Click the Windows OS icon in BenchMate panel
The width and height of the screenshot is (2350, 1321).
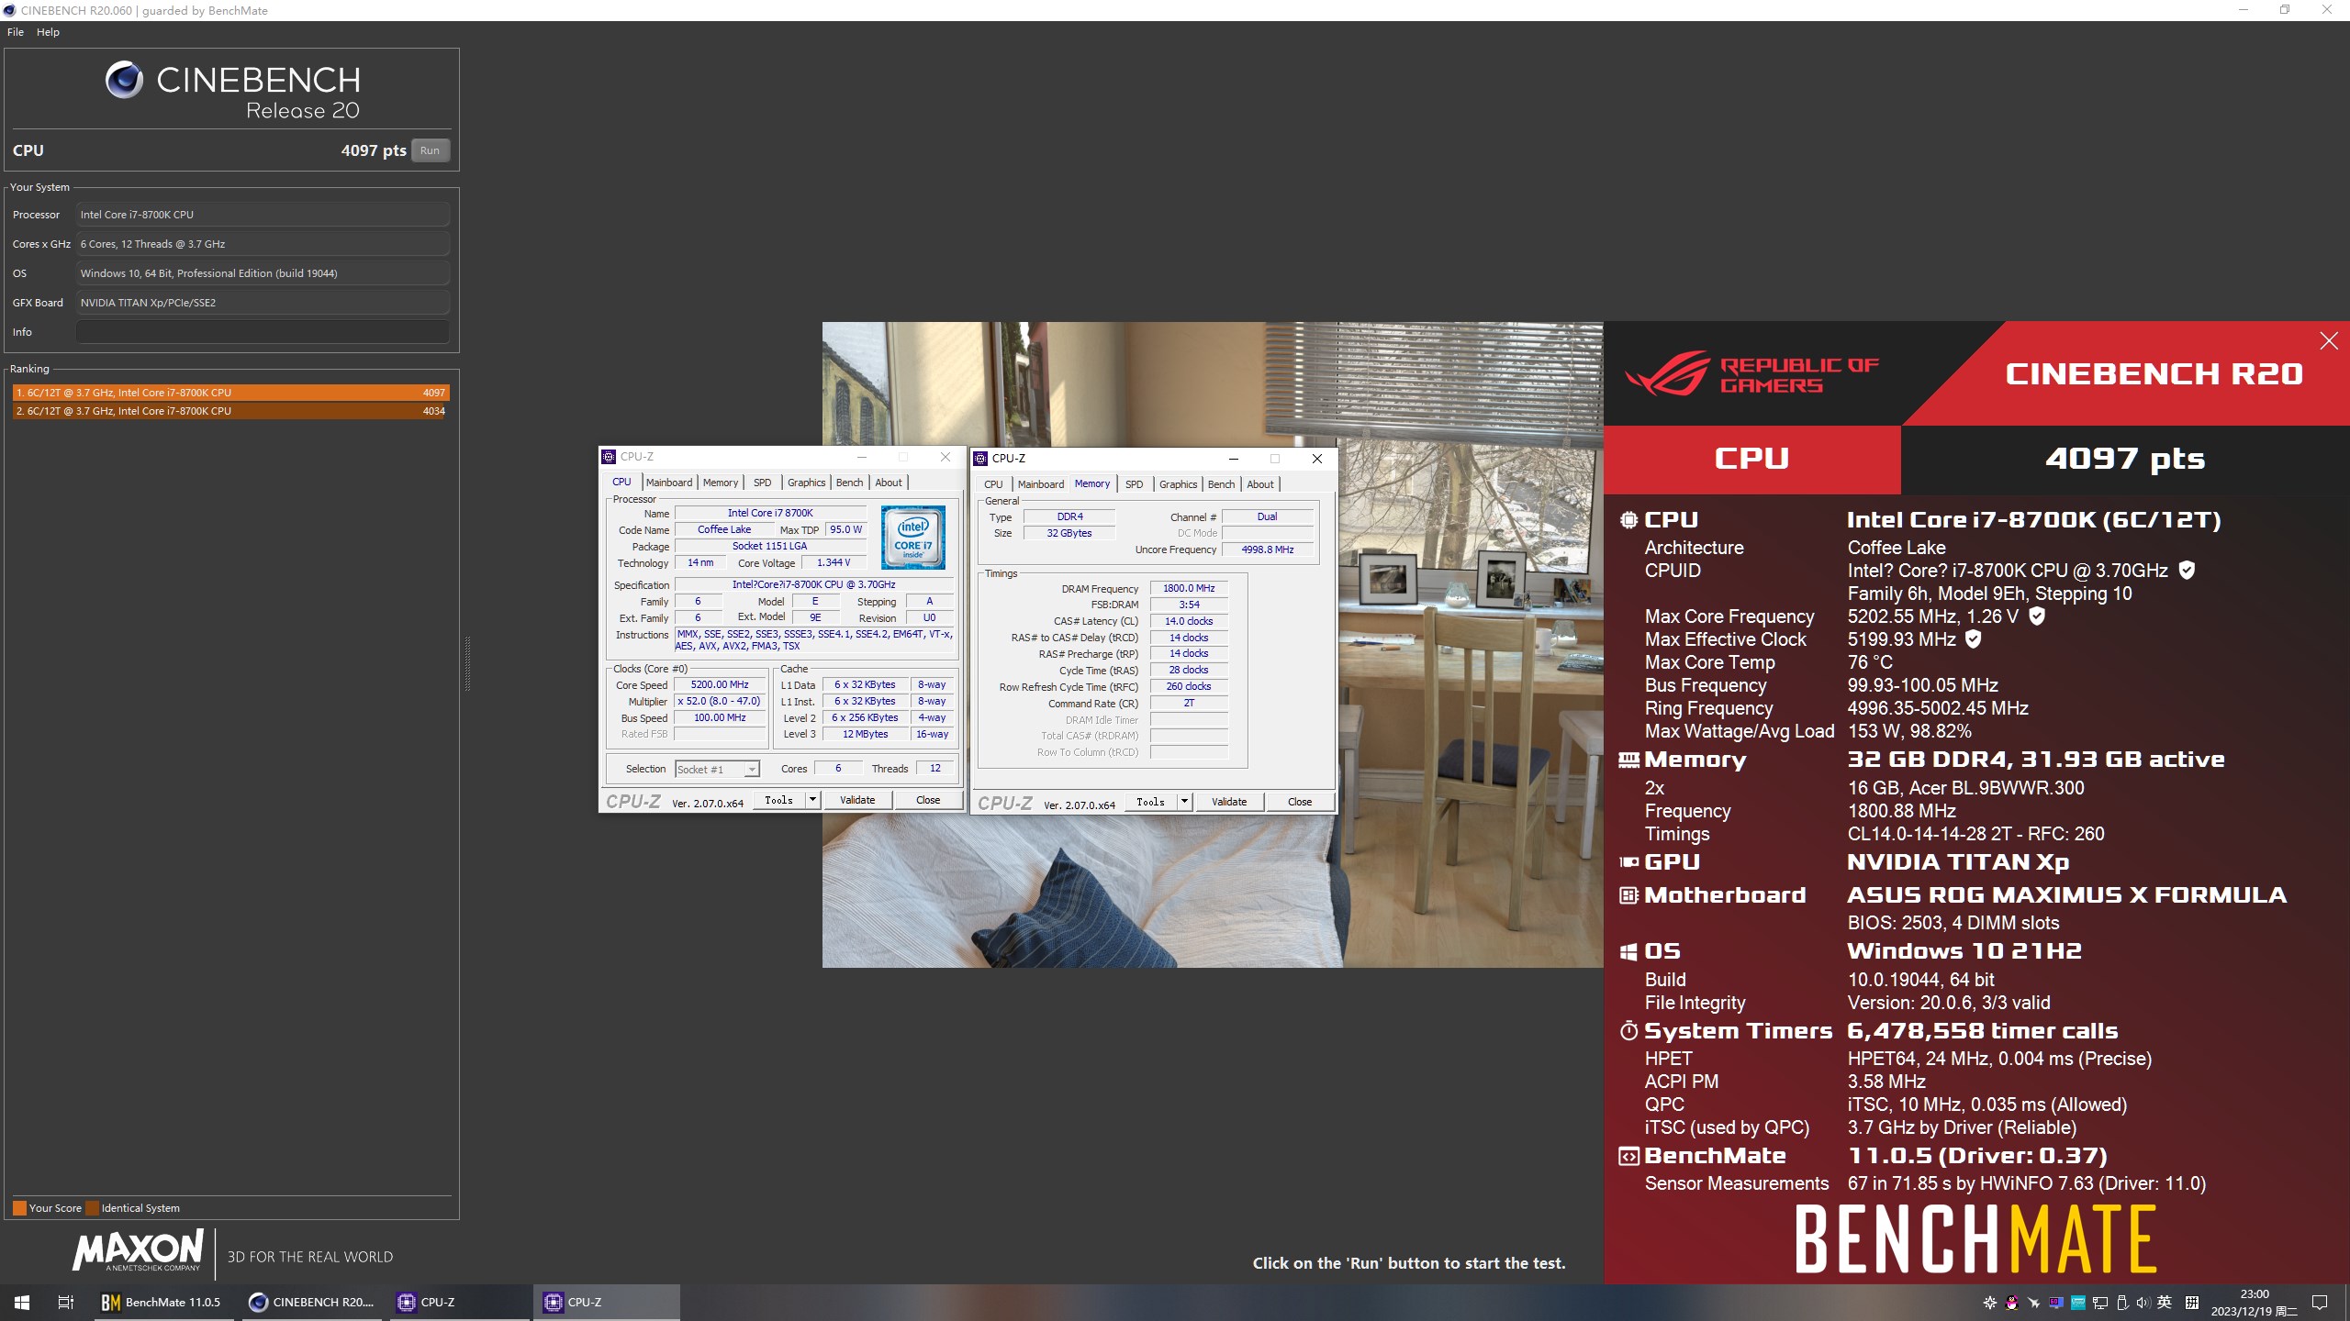pos(1628,952)
